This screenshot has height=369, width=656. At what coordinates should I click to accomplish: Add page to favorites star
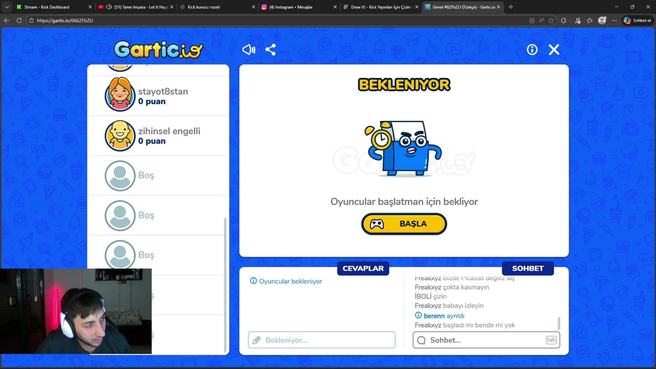(x=551, y=20)
